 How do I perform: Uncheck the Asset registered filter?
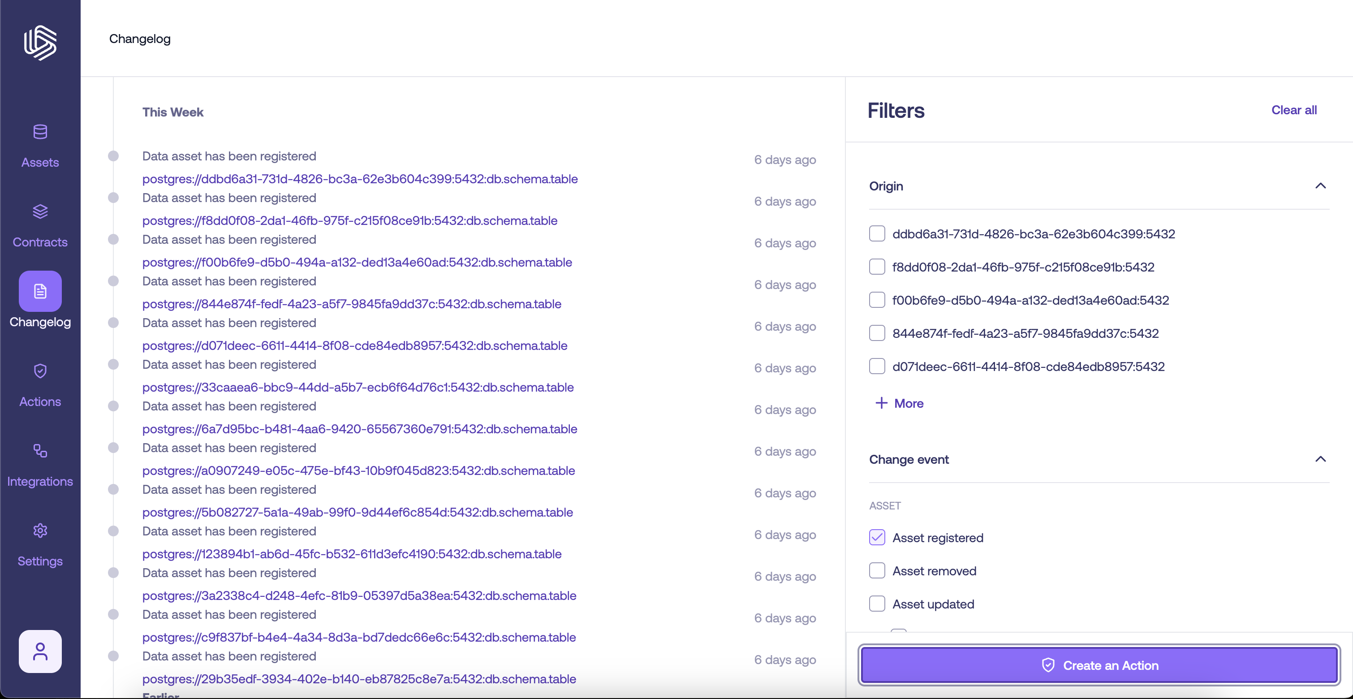pyautogui.click(x=877, y=537)
